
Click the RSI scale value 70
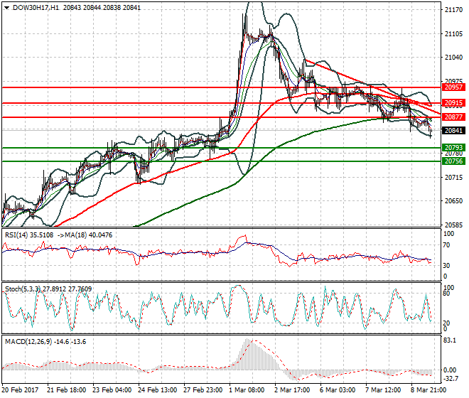click(x=446, y=245)
